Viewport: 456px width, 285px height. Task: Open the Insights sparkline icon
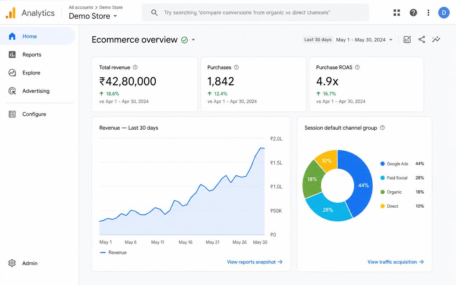(x=436, y=40)
